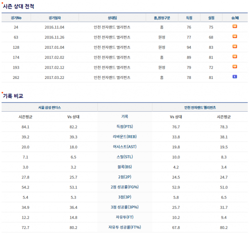Click game number 193
The height and width of the screenshot is (234, 249).
click(16, 67)
